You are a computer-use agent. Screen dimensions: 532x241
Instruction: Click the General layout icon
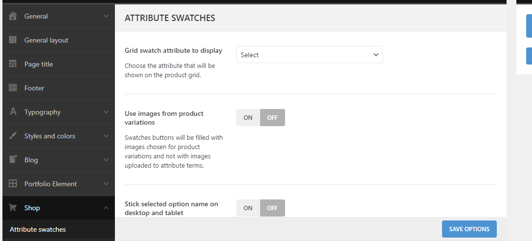tap(13, 40)
